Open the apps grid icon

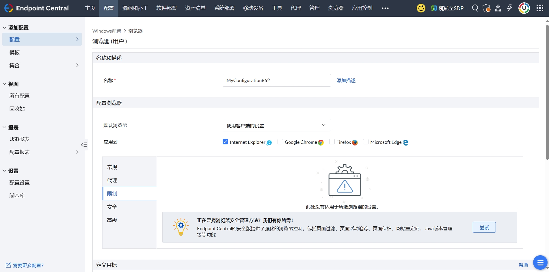click(540, 8)
